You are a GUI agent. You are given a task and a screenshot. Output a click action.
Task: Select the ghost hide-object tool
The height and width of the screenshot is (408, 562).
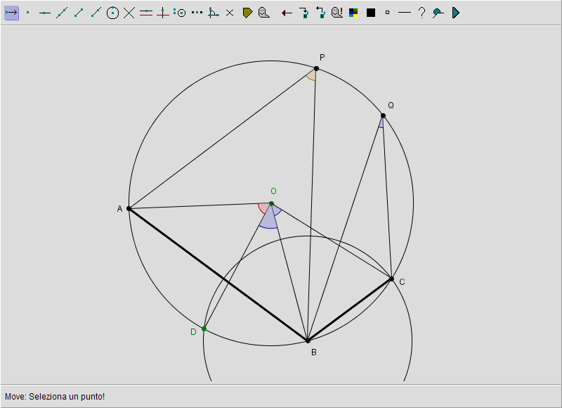click(264, 13)
